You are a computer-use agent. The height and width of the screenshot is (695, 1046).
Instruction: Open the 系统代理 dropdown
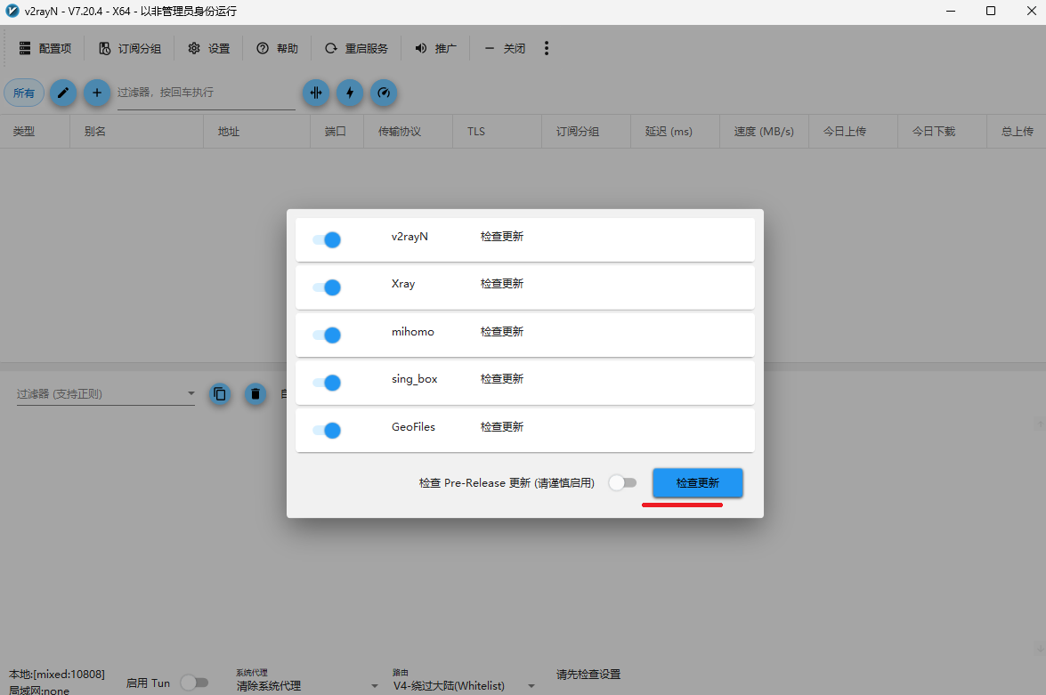tap(307, 686)
